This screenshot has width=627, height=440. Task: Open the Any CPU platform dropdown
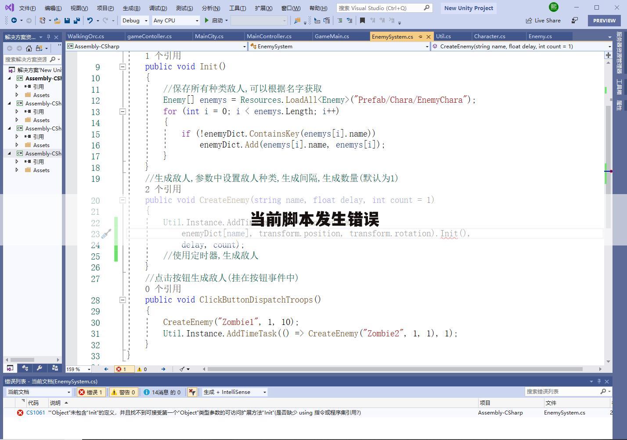click(x=176, y=20)
